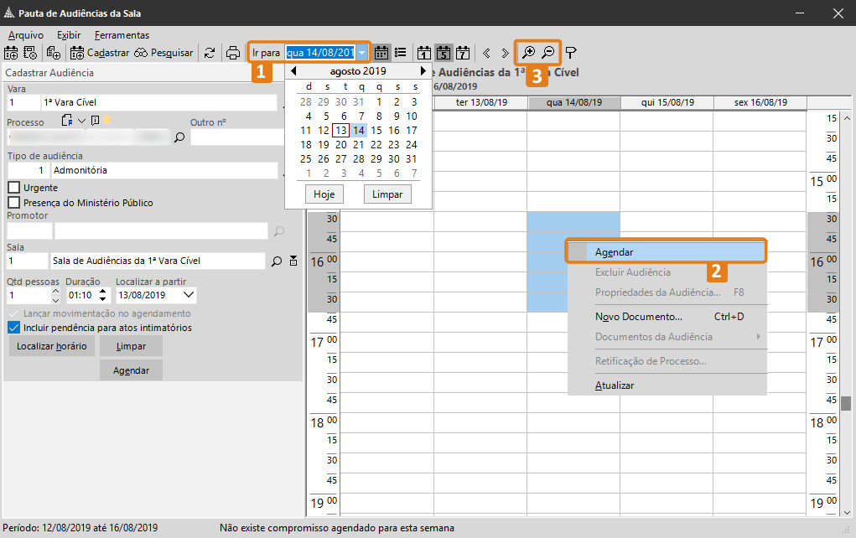Select Novo Documento... in the context menu
Viewport: 856px width, 538px height.
click(667, 317)
